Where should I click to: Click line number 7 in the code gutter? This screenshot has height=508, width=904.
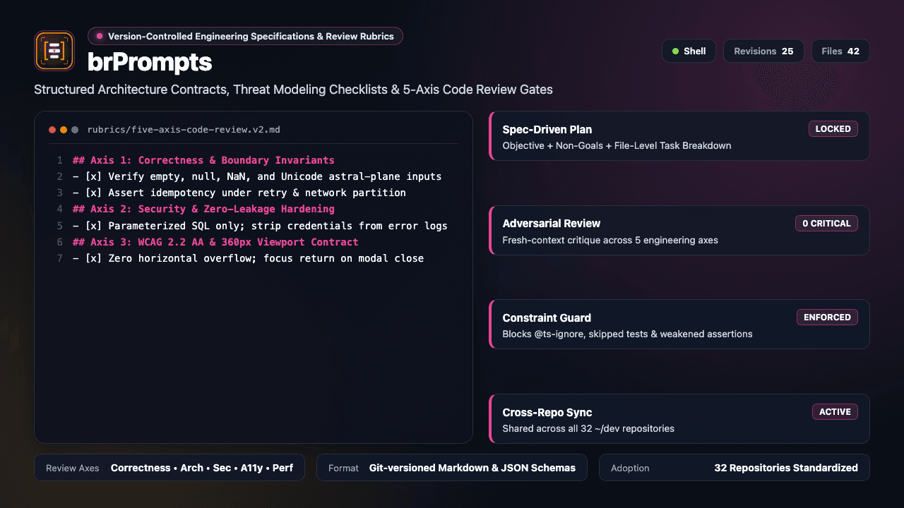[60, 258]
